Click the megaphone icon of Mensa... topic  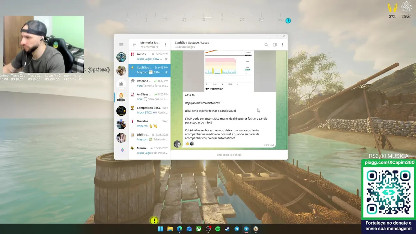132,148
